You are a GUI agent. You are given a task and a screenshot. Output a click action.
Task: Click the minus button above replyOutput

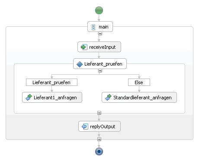(x=99, y=113)
